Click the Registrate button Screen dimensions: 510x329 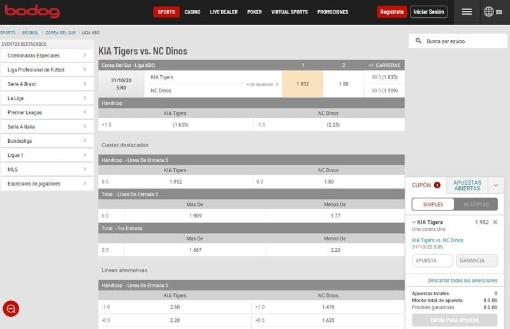pyautogui.click(x=391, y=11)
